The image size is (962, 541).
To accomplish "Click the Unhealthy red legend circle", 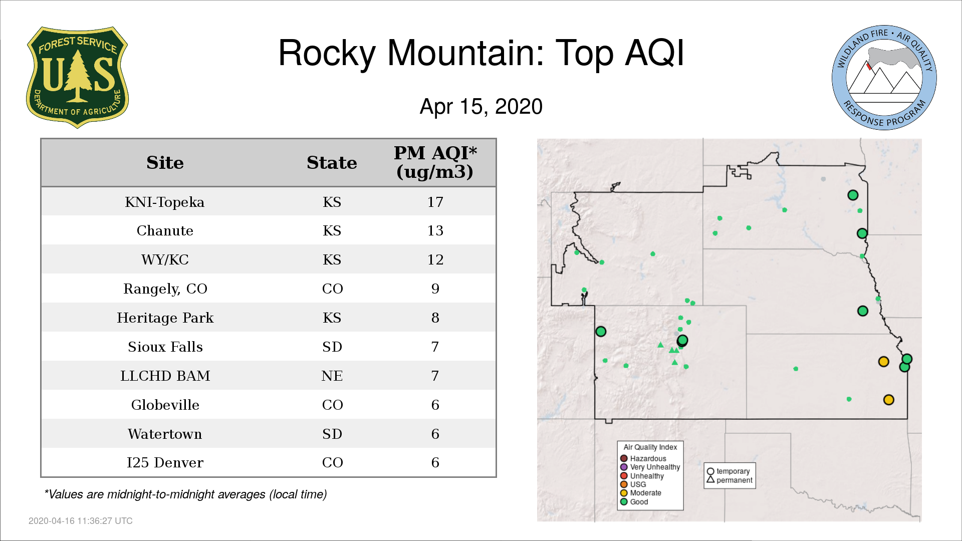I will click(x=624, y=476).
